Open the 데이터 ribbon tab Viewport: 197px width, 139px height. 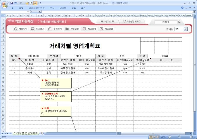click(63, 8)
